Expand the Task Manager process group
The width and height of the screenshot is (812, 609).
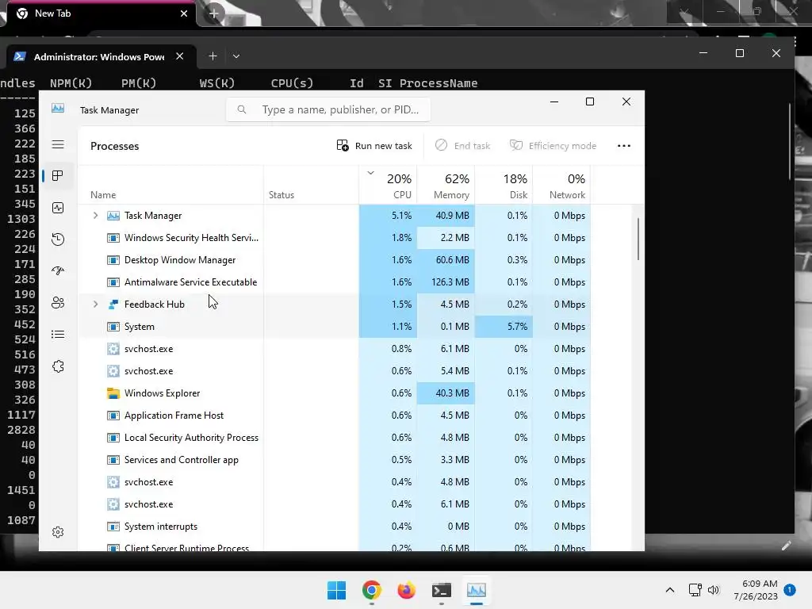pyautogui.click(x=95, y=216)
